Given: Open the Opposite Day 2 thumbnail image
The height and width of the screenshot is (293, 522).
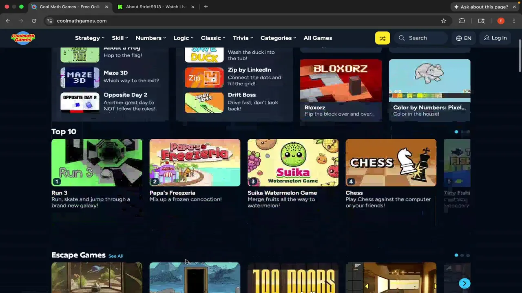Looking at the screenshot, I should [x=80, y=103].
